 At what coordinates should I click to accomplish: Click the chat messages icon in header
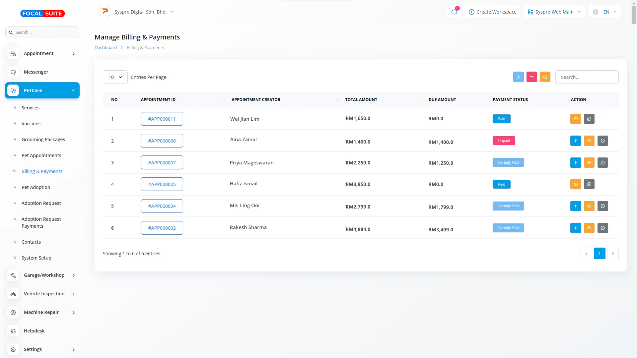click(454, 12)
